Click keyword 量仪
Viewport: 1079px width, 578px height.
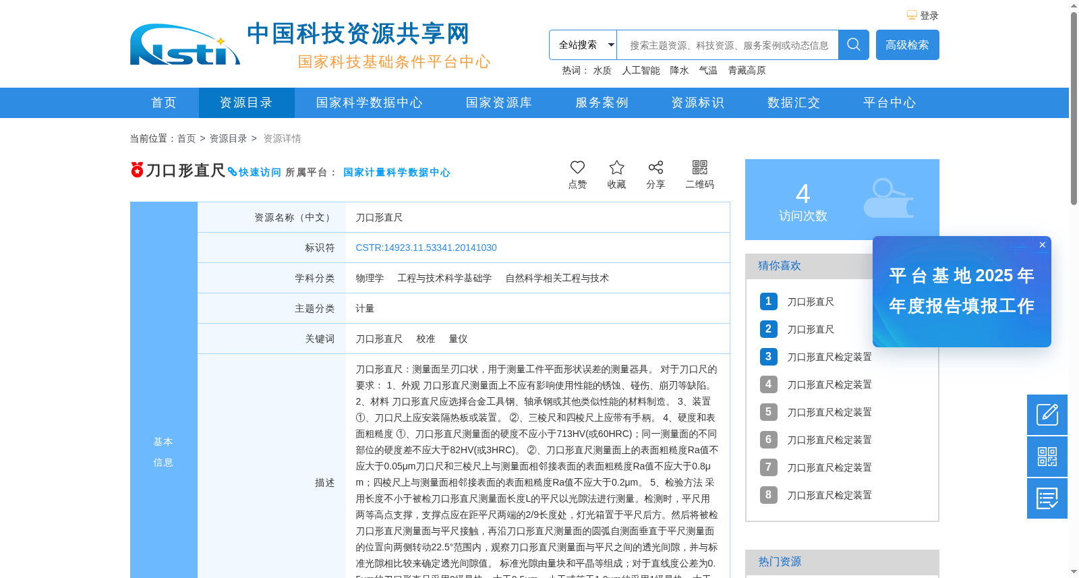coord(458,339)
